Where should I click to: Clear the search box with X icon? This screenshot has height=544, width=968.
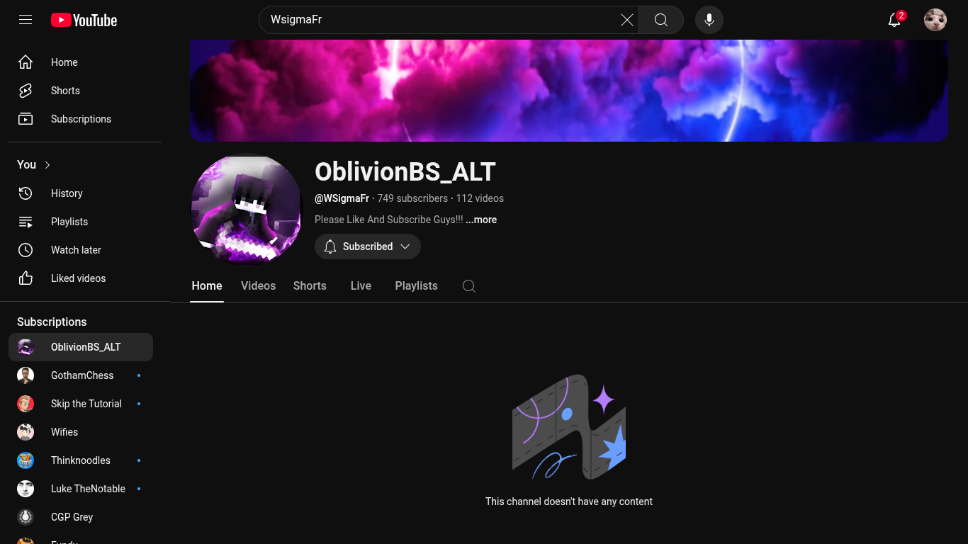(627, 20)
